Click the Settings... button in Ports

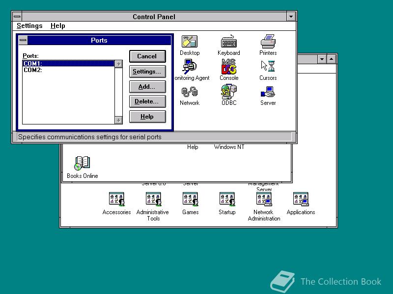coord(147,72)
